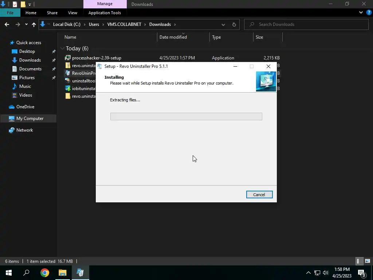Unpin Desktop from Quick access

pos(54,51)
